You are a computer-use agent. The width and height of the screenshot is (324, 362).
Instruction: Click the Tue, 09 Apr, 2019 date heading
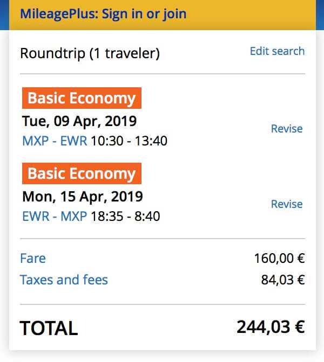tap(79, 121)
